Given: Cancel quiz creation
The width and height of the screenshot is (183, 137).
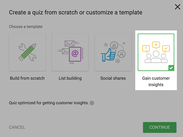Looking at the screenshot, I should tap(17, 127).
